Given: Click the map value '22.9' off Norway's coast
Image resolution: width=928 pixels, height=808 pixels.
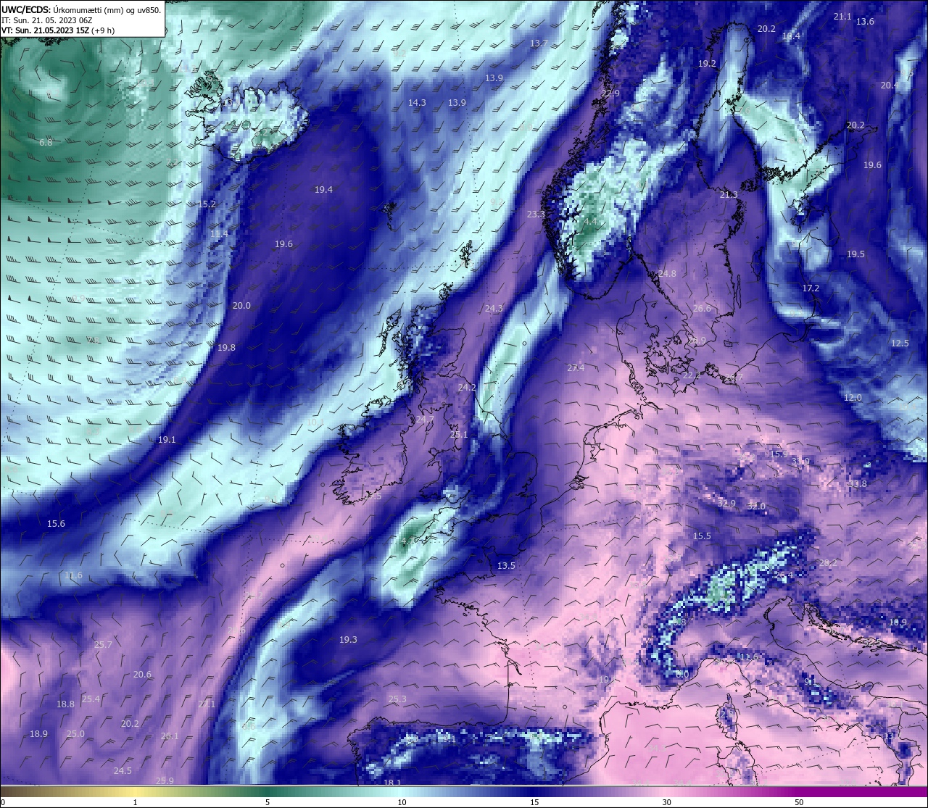Looking at the screenshot, I should [x=611, y=93].
